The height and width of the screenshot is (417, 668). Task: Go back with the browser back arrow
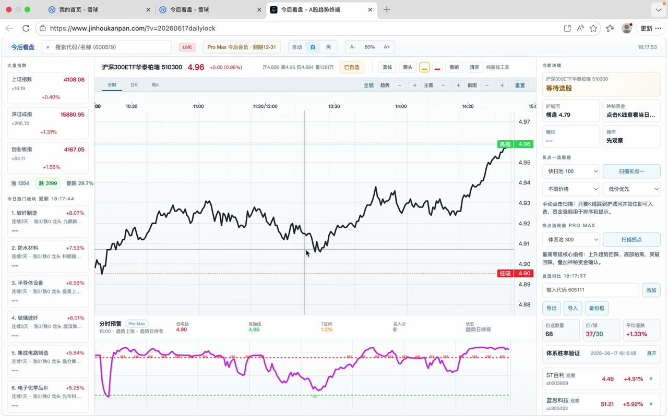[9, 29]
